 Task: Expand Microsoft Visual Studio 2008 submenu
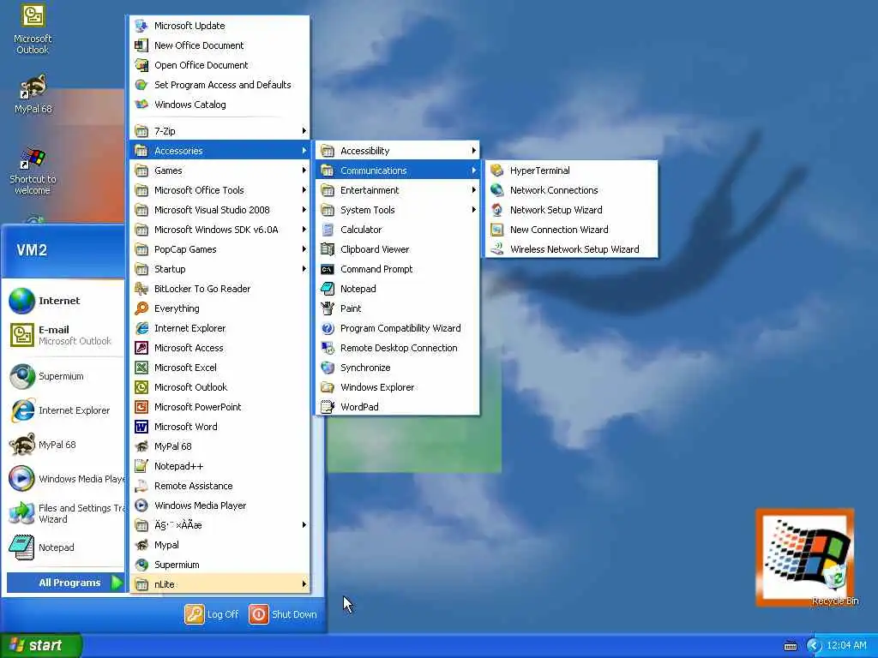tap(219, 210)
